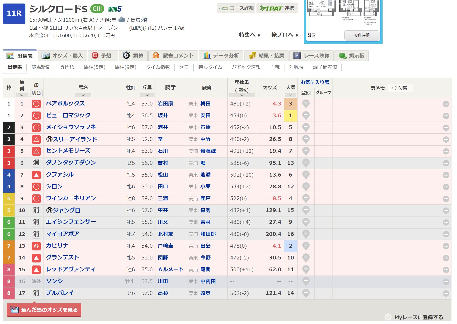The height and width of the screenshot is (324, 457).
Task: Click the yellow popularity cell showing 1
Action: point(290,116)
